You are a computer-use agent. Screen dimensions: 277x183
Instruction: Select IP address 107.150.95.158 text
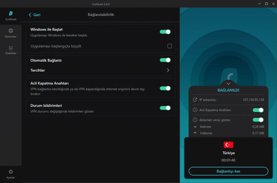click(253, 100)
